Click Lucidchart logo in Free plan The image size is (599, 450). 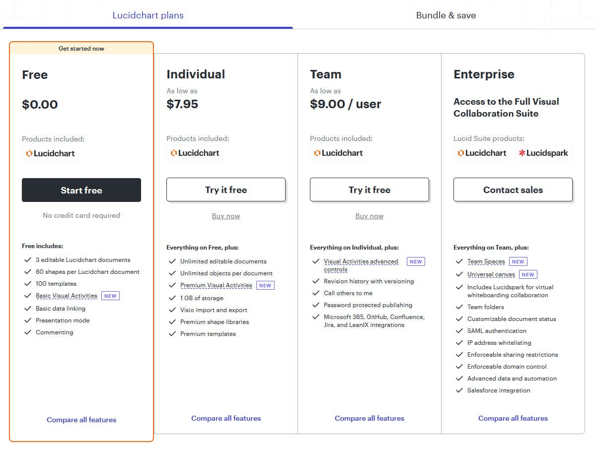point(50,154)
